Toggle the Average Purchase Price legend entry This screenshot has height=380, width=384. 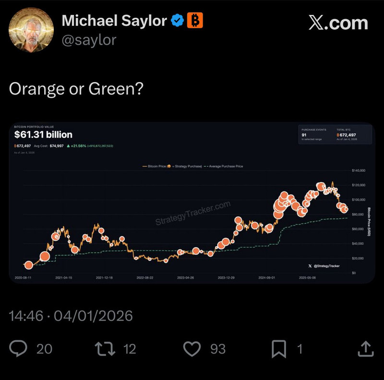(225, 166)
